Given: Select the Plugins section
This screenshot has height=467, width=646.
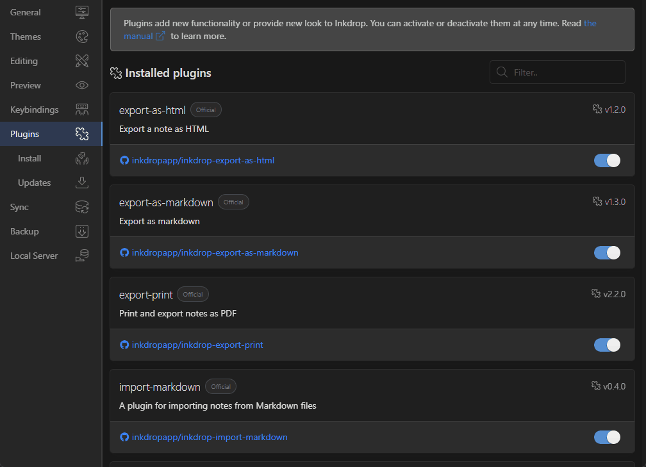Looking at the screenshot, I should (51, 134).
